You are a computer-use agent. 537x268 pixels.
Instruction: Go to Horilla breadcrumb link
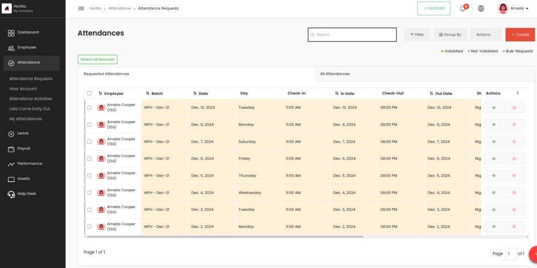click(95, 8)
